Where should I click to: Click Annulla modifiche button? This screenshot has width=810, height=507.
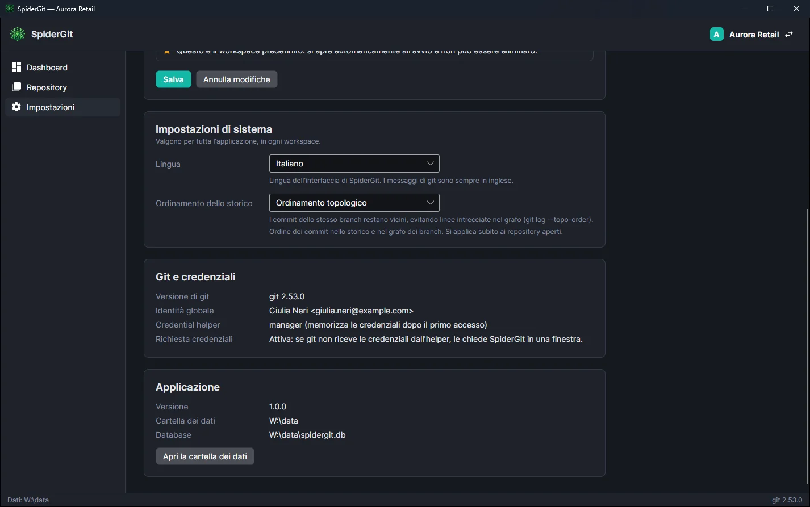[x=237, y=79]
